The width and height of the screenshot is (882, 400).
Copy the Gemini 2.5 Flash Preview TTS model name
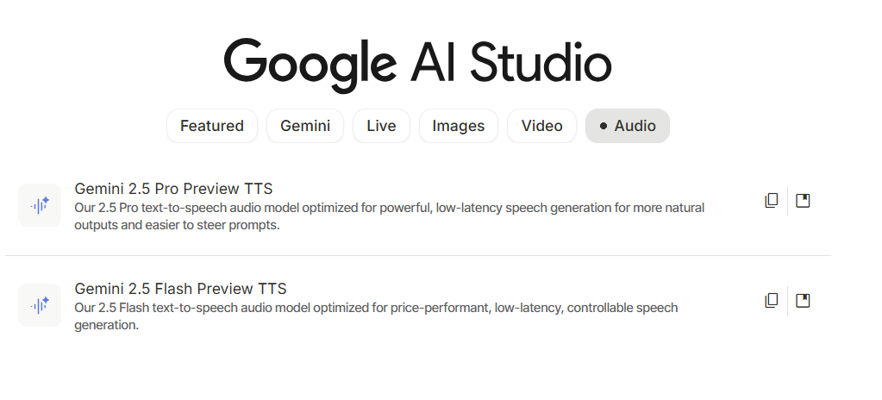(771, 301)
